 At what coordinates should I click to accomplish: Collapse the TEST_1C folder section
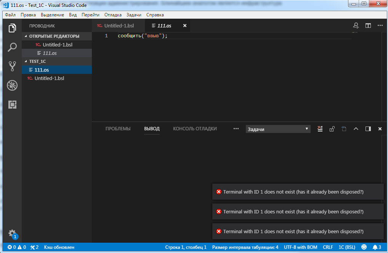[x=57, y=61]
